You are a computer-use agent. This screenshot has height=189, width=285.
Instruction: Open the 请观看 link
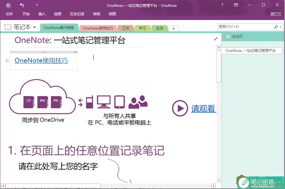coord(203,108)
